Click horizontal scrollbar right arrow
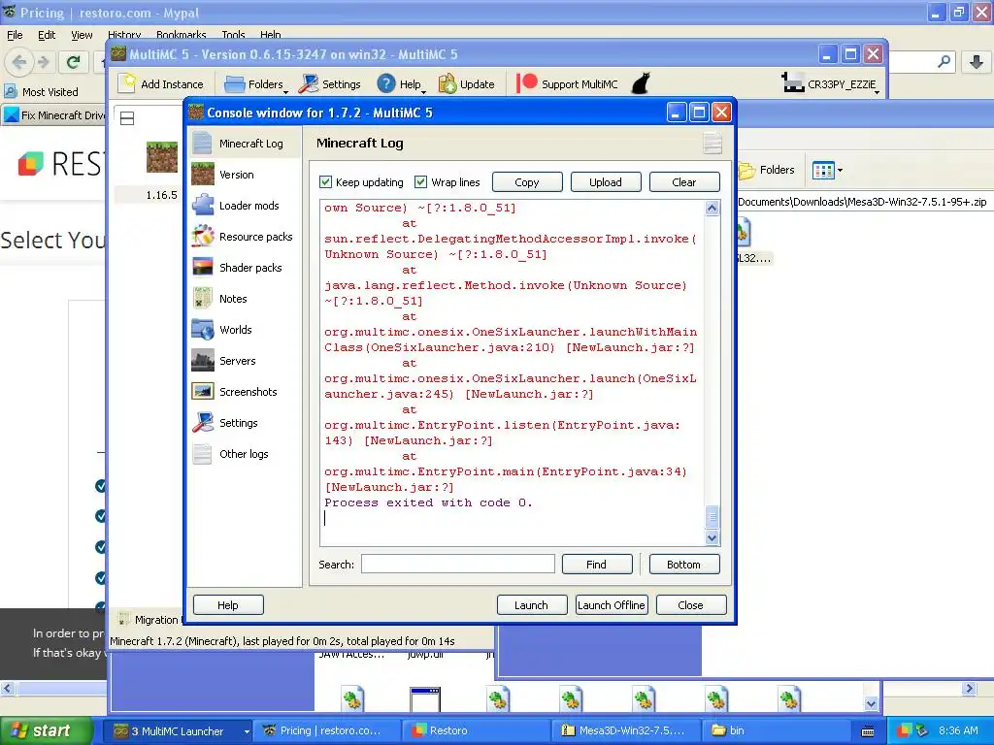The width and height of the screenshot is (994, 745). (x=969, y=688)
